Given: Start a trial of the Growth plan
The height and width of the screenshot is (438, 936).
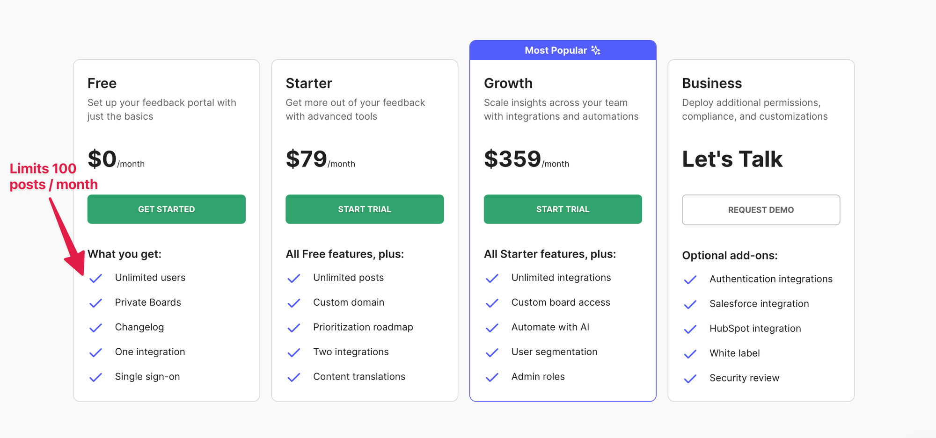Looking at the screenshot, I should coord(563,209).
